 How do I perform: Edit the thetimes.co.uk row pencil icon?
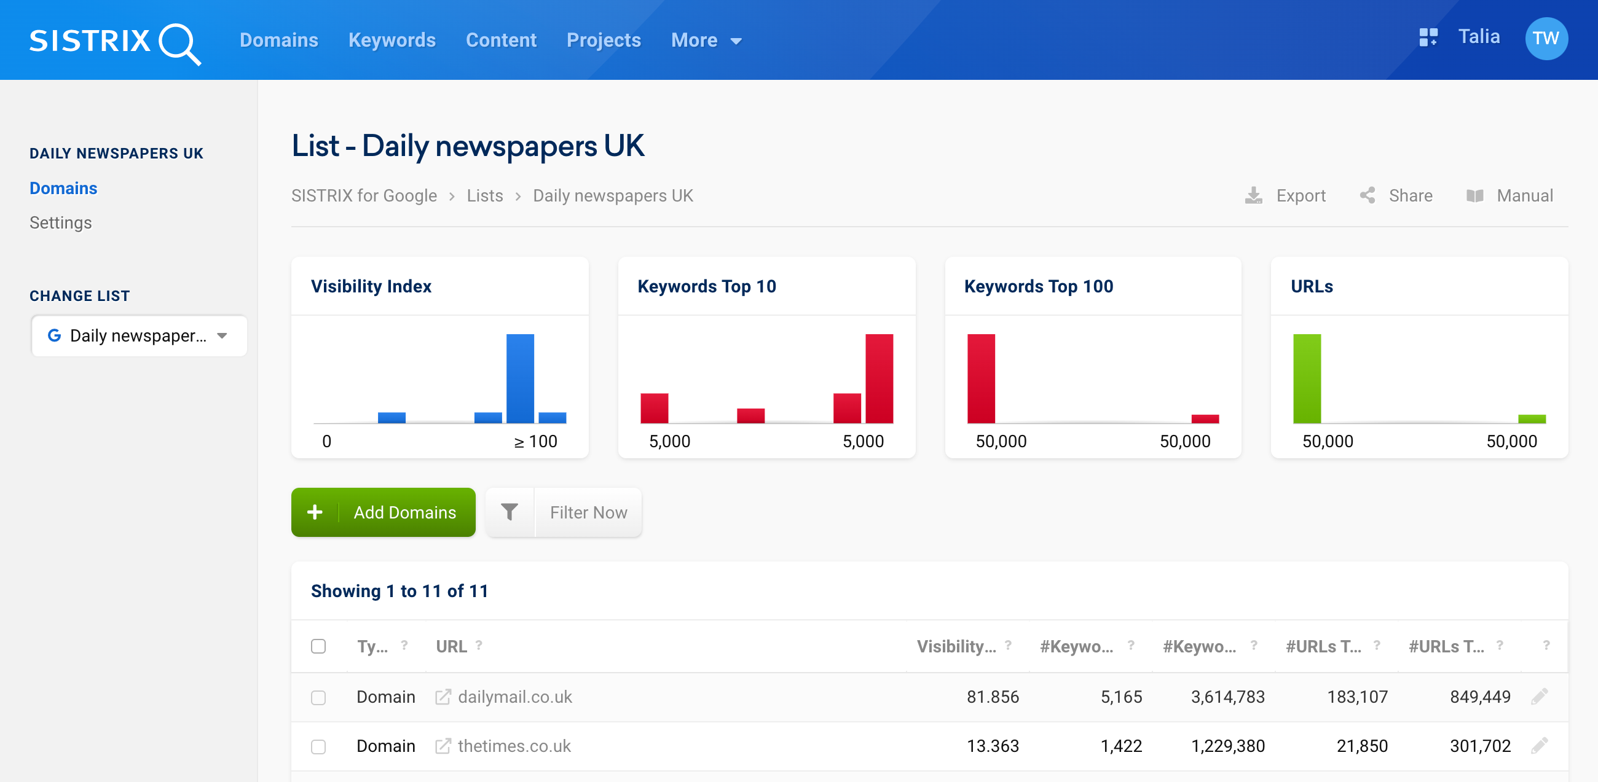coord(1540,746)
